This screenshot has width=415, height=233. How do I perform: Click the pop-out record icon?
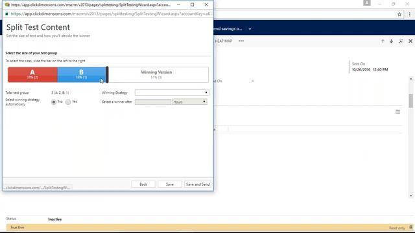[x=401, y=41]
